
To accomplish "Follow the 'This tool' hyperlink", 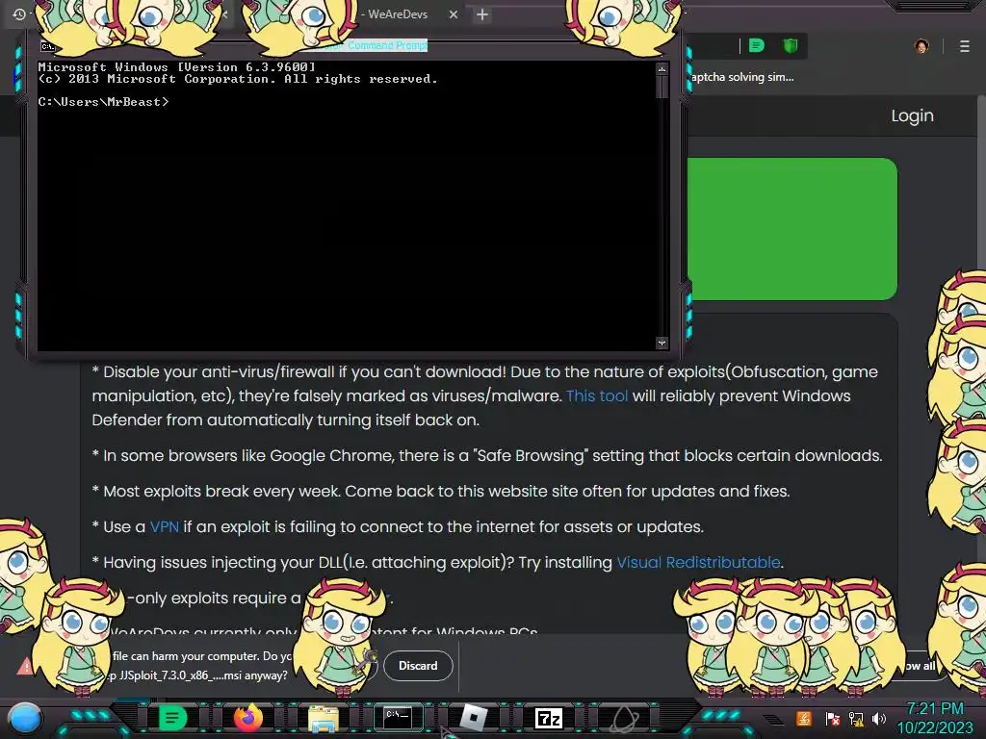I will [x=597, y=395].
